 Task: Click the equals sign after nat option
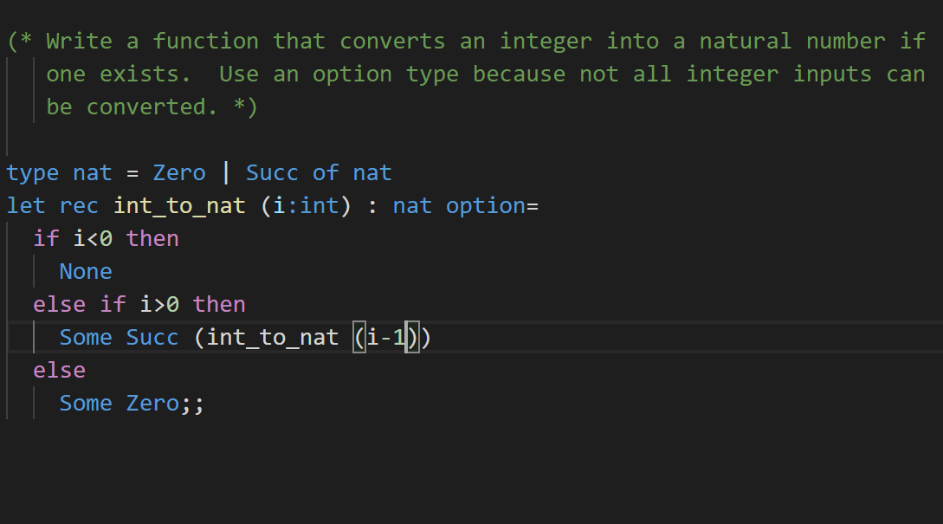click(x=533, y=205)
